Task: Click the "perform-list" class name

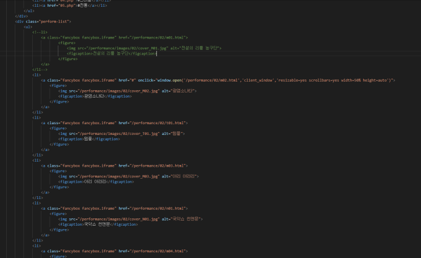Action: (x=55, y=22)
